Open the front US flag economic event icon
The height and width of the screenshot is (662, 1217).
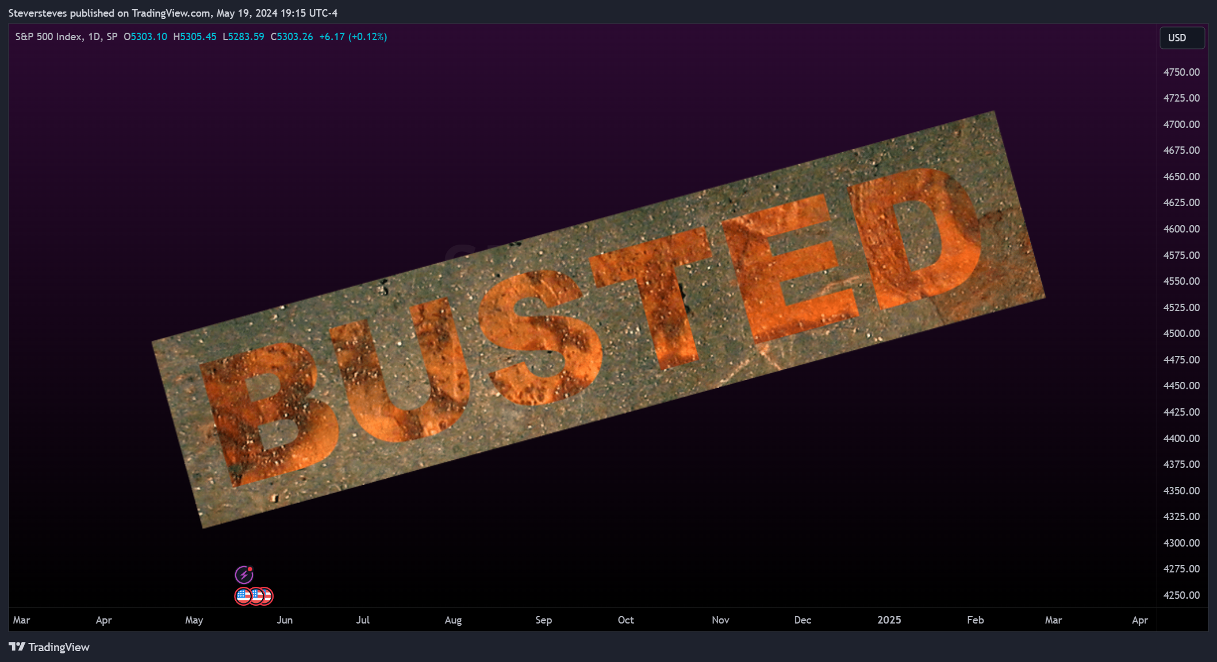click(243, 596)
